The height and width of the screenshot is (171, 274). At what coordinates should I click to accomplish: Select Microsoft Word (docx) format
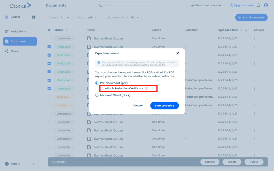(x=97, y=95)
